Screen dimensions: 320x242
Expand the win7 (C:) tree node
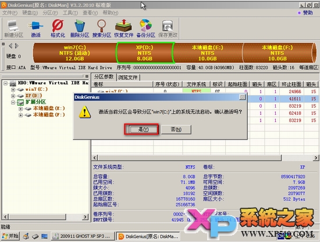[x=13, y=90]
